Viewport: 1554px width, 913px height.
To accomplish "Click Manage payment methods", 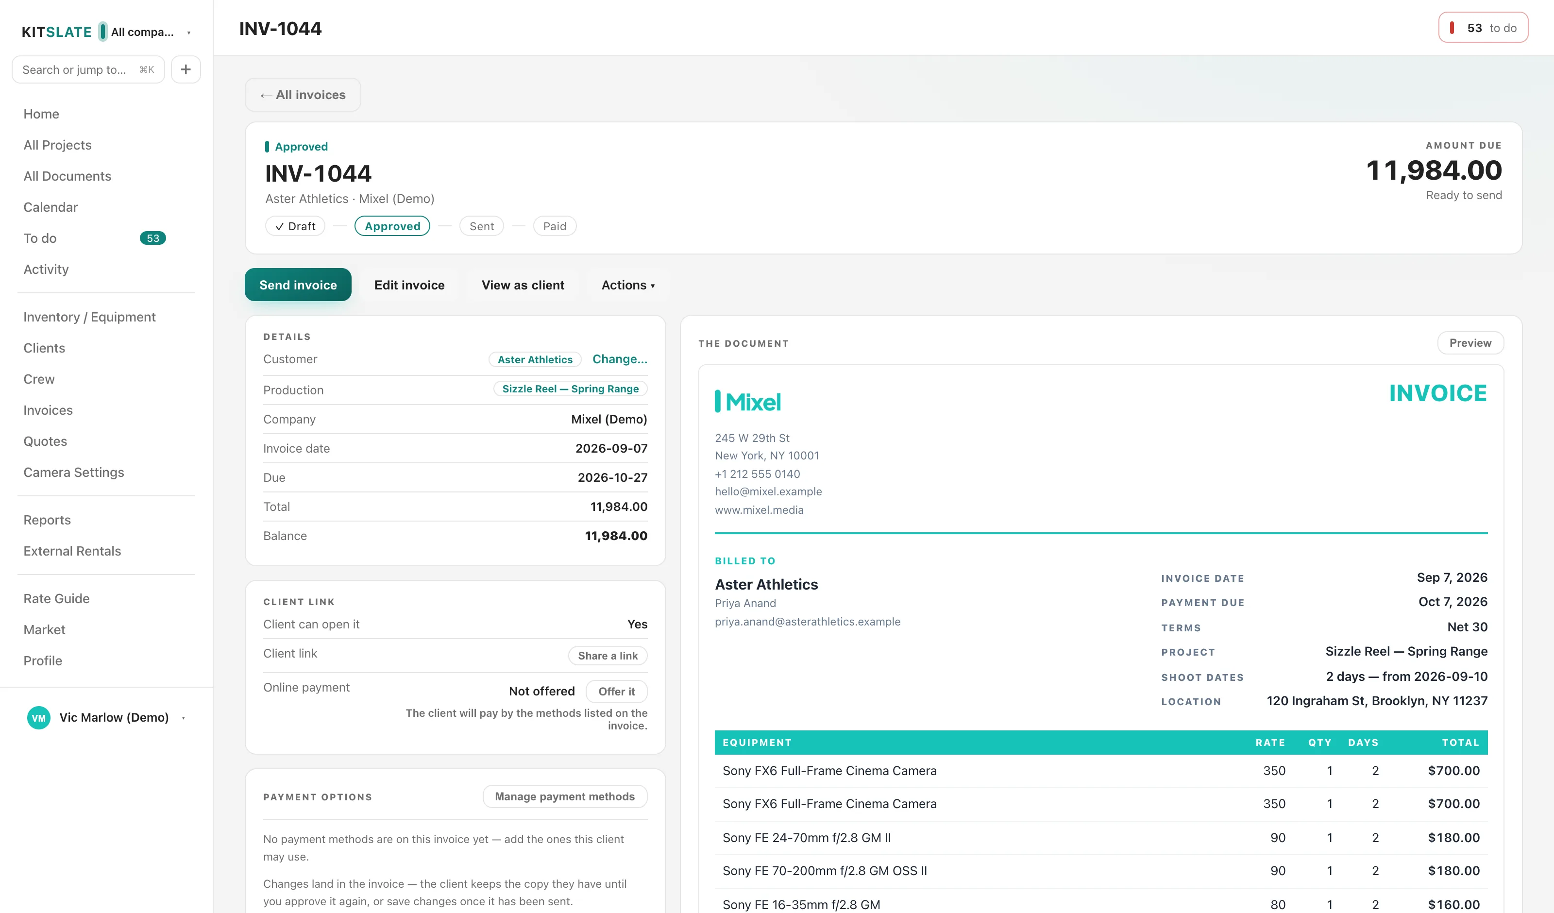I will click(x=564, y=796).
